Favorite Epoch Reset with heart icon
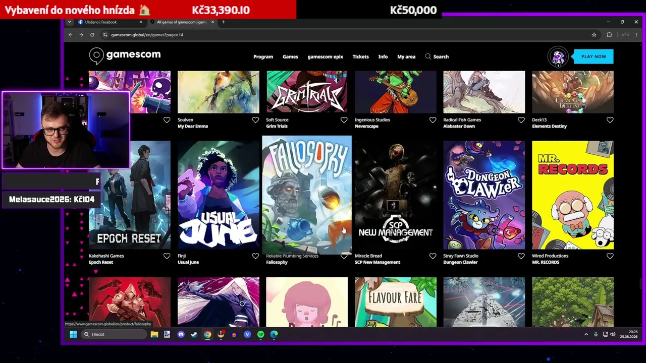This screenshot has height=363, width=646. coord(167,256)
